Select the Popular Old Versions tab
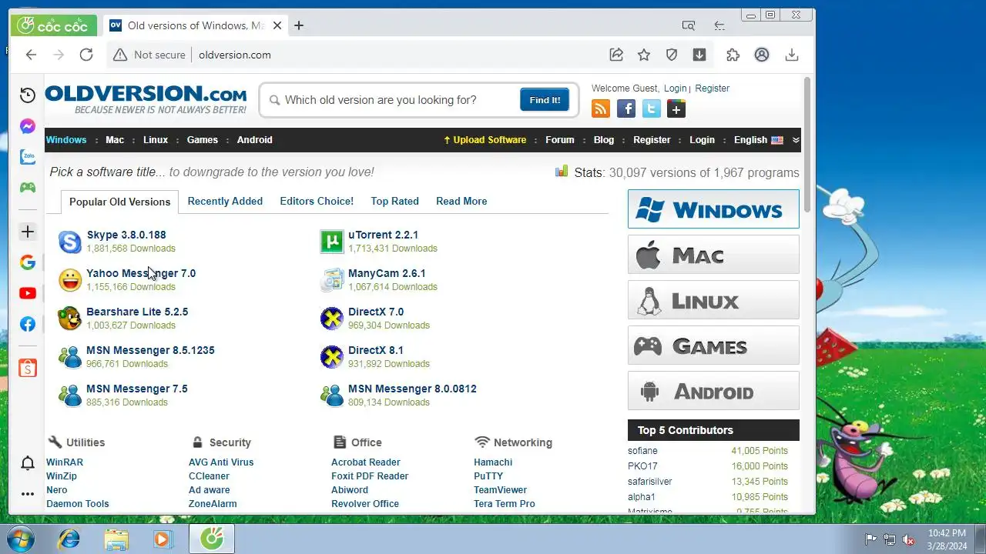The image size is (986, 554). point(119,202)
